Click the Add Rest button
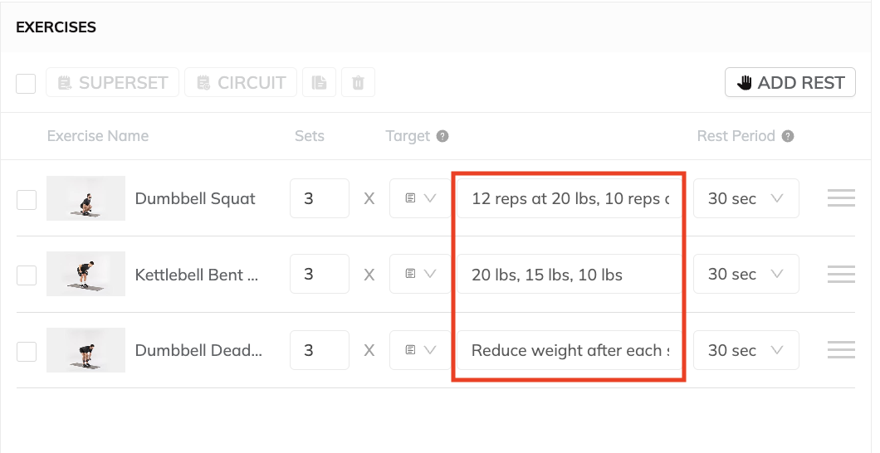This screenshot has width=880, height=453. pos(790,82)
